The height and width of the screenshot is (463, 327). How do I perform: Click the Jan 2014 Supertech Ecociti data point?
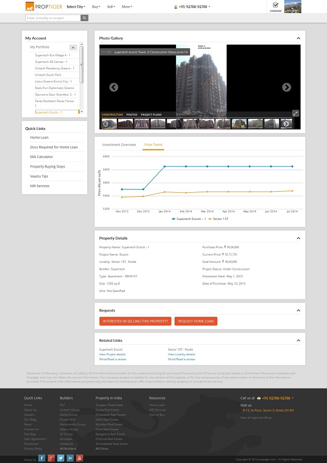tap(165, 166)
